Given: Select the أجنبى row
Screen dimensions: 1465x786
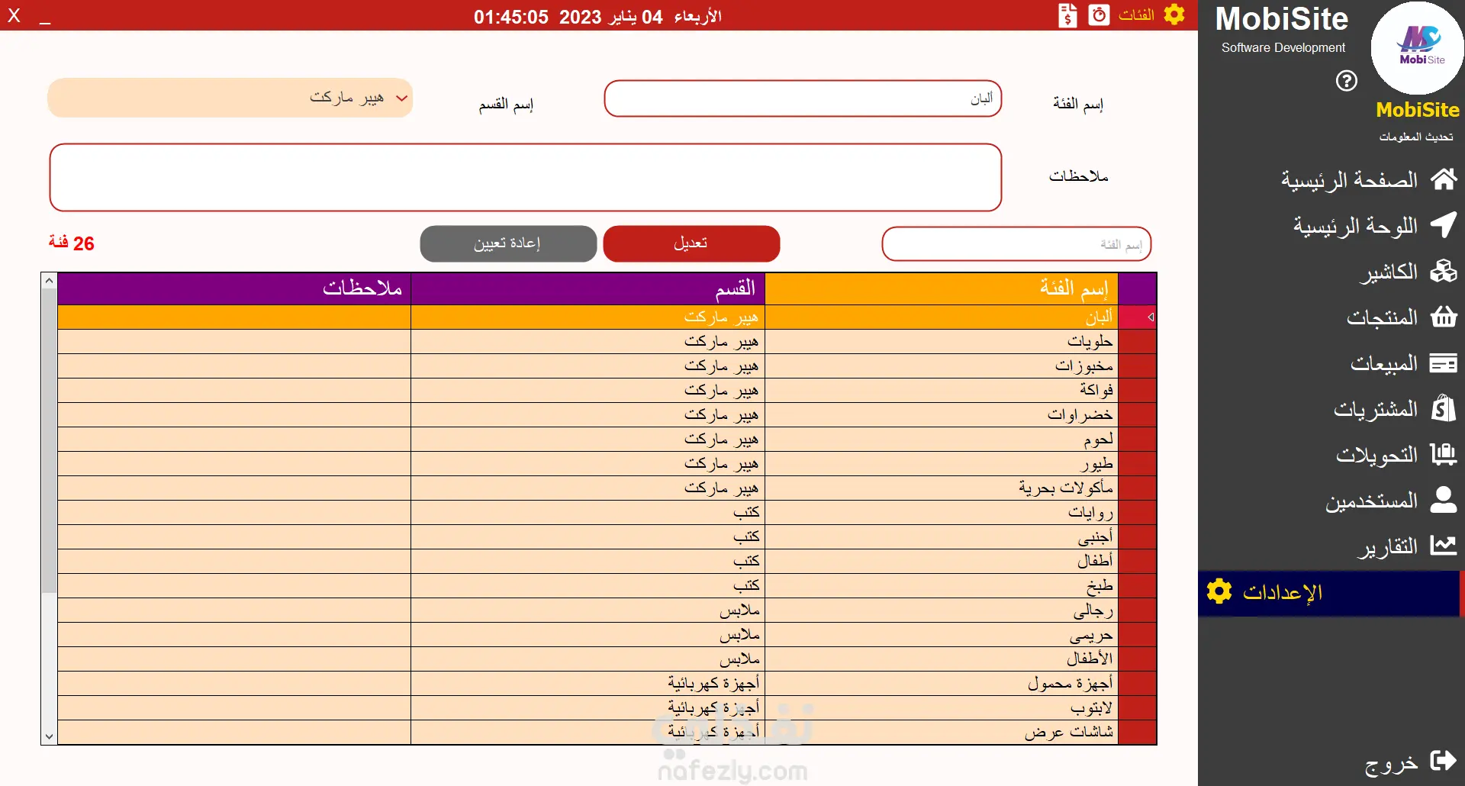Looking at the screenshot, I should (x=607, y=536).
